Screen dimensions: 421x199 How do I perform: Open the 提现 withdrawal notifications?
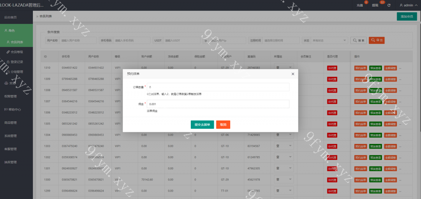point(376,5)
